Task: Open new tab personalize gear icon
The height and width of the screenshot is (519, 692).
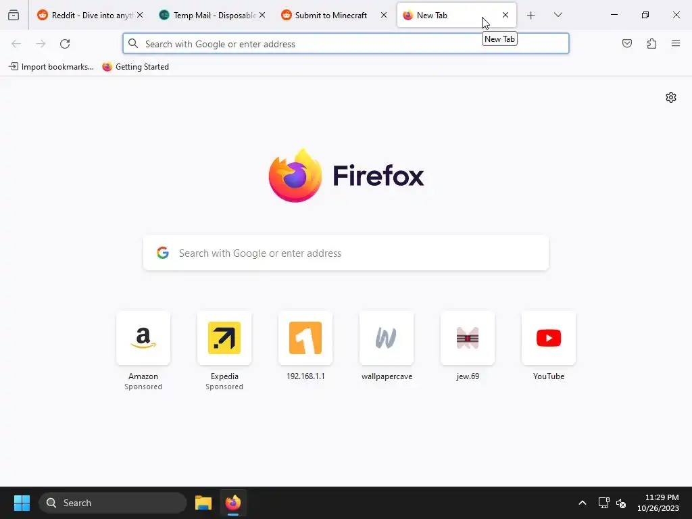Action: 671,97
